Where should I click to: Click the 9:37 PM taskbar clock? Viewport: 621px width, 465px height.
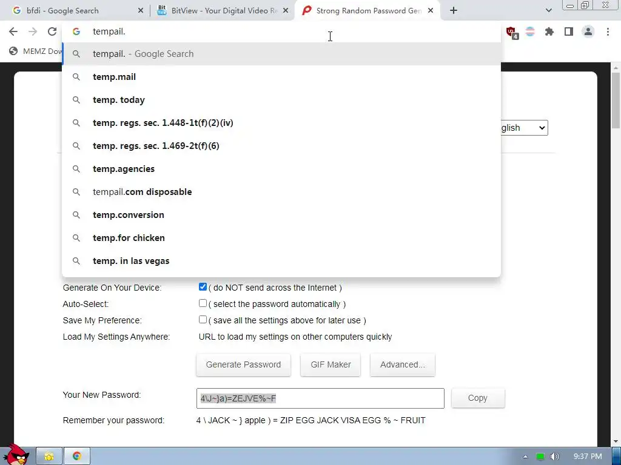pos(588,457)
